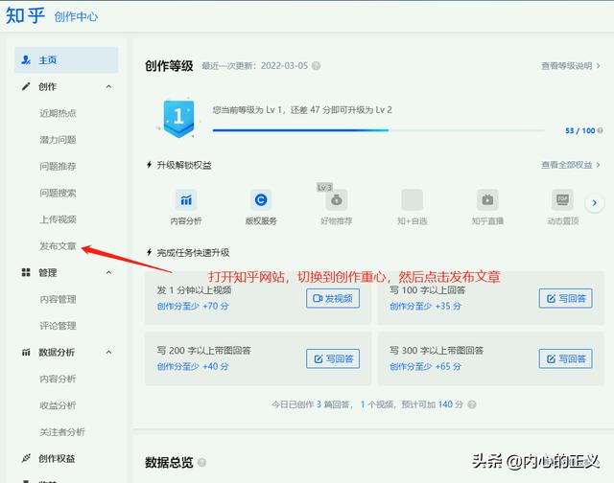This screenshot has width=614, height=483.
Task: Click the 知乎直播 privilege icon
Action: [x=487, y=200]
